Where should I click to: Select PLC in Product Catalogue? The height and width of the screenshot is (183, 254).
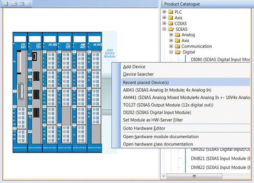pyautogui.click(x=178, y=12)
